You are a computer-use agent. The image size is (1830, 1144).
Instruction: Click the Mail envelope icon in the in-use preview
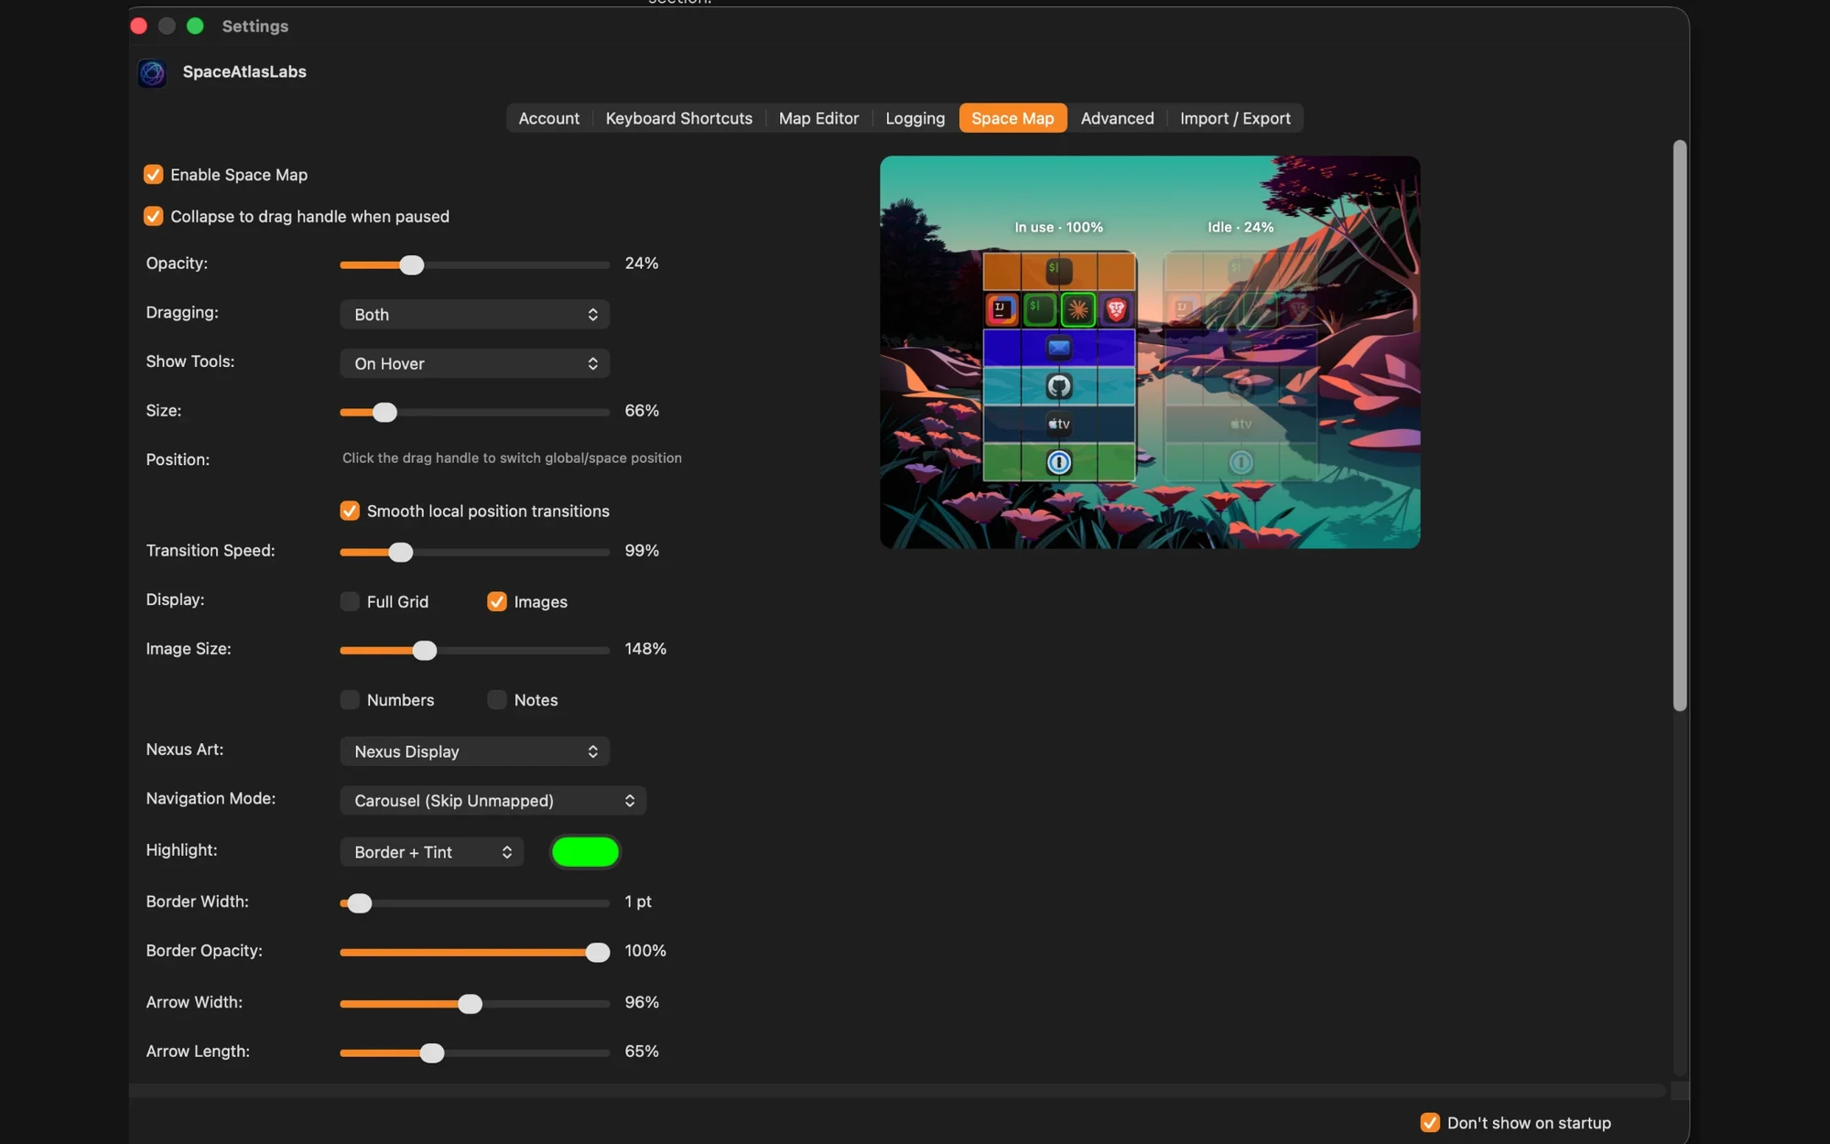(1058, 348)
